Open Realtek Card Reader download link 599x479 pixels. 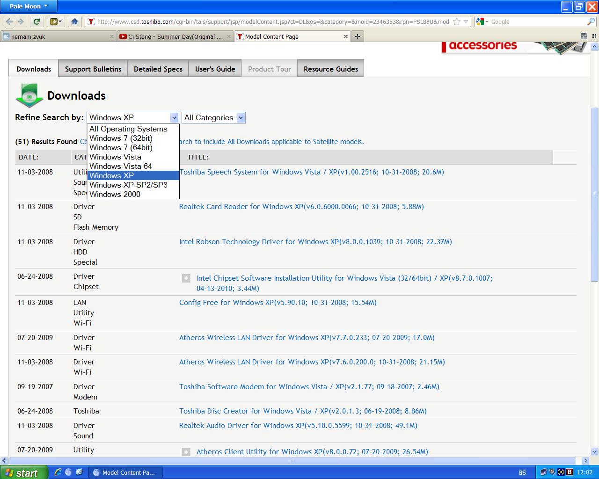[x=301, y=207]
